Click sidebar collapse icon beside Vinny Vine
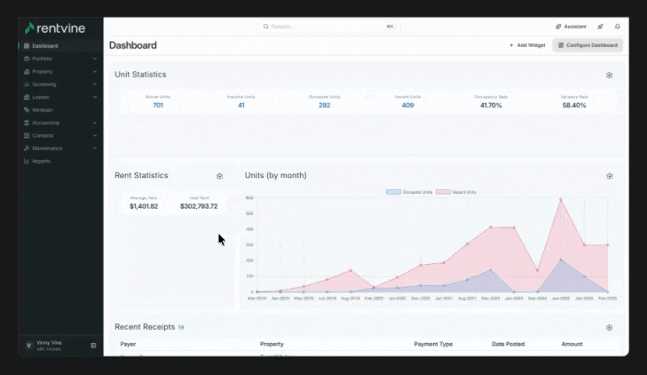Image resolution: width=647 pixels, height=375 pixels. tap(93, 345)
